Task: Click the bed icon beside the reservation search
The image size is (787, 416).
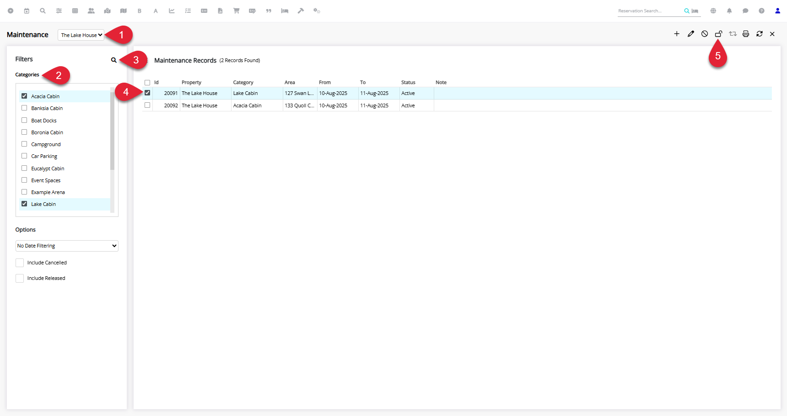Action: (695, 11)
